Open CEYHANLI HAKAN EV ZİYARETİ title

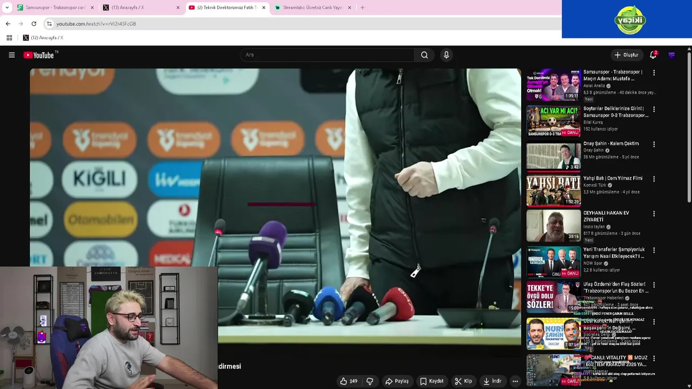tap(606, 216)
